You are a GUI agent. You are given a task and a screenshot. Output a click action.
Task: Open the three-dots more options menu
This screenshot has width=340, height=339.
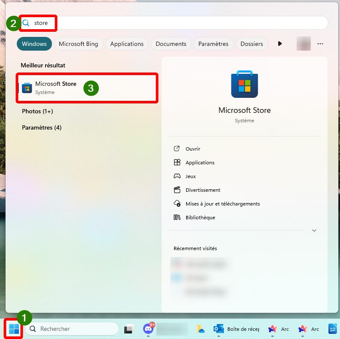[320, 44]
